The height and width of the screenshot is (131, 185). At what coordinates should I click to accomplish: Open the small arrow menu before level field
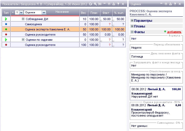point(13,12)
